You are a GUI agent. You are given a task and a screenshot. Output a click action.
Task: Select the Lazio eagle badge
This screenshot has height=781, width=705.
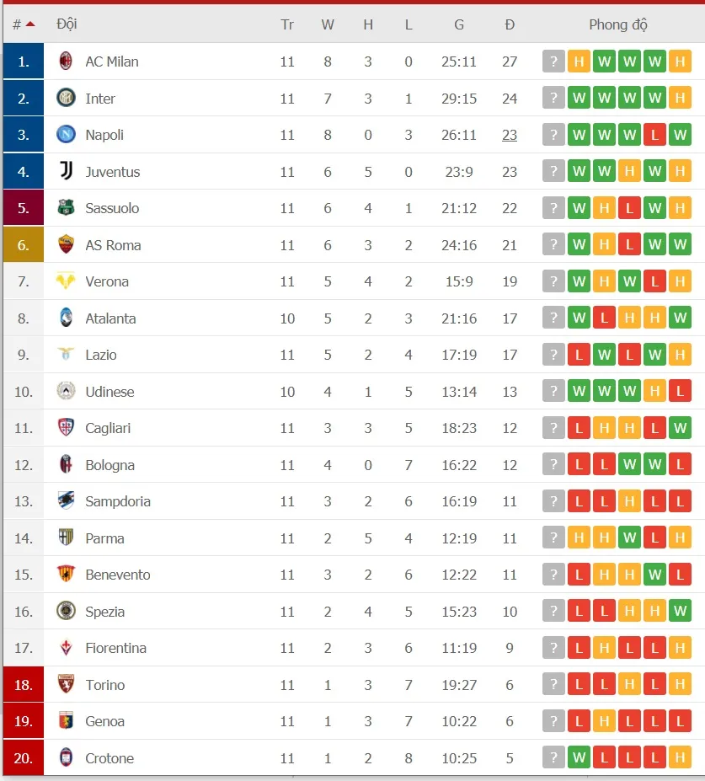click(64, 355)
